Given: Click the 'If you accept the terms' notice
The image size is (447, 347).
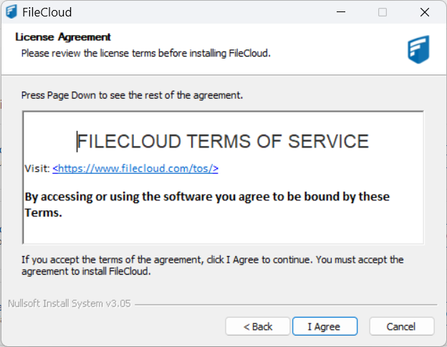Looking at the screenshot, I should [212, 265].
